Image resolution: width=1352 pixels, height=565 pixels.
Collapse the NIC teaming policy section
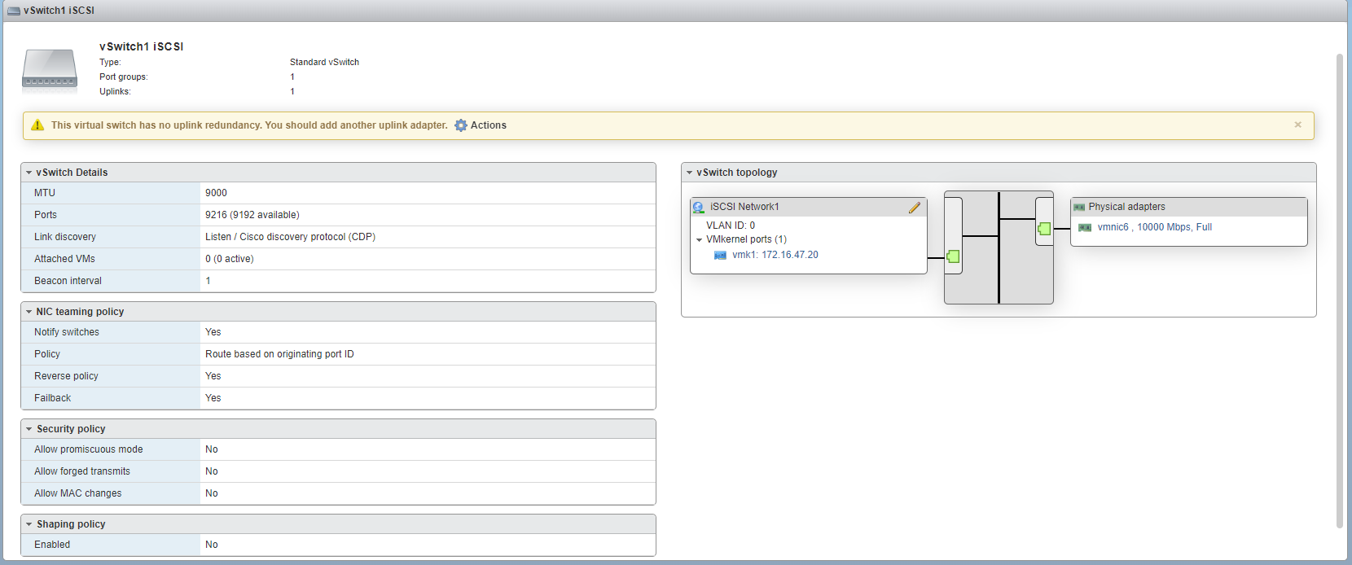coord(29,312)
